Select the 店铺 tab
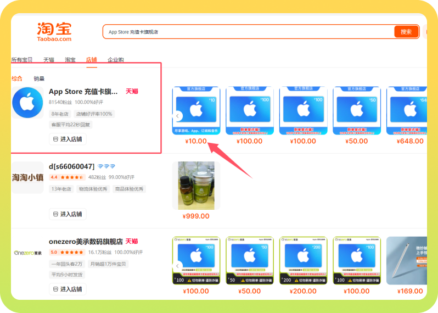This screenshot has height=313, width=438. click(91, 59)
